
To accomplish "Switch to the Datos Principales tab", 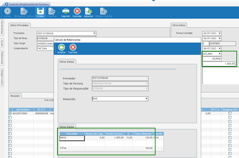I will coord(19,25).
